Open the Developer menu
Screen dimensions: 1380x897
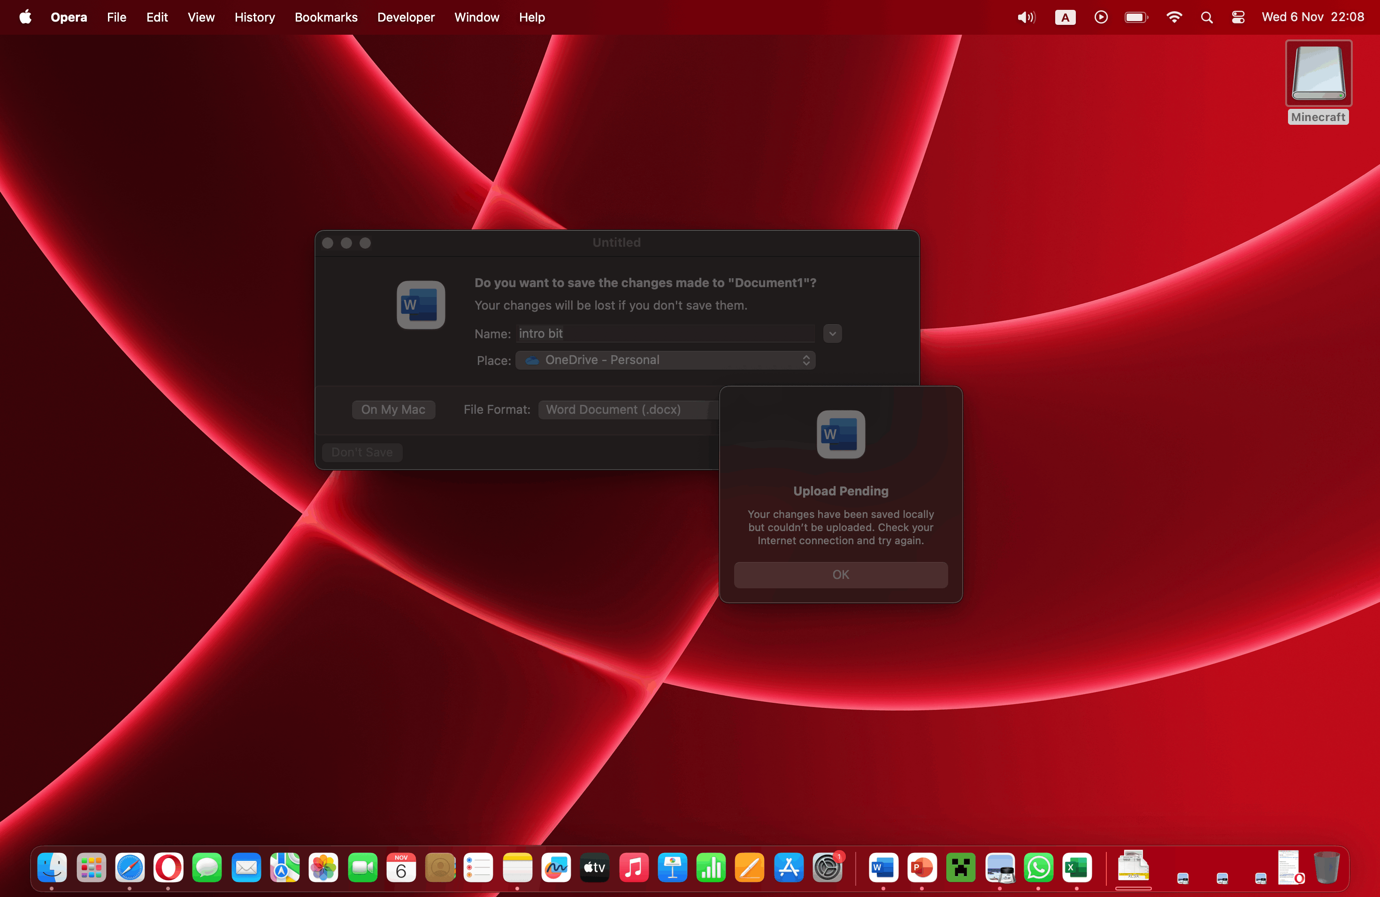(405, 17)
